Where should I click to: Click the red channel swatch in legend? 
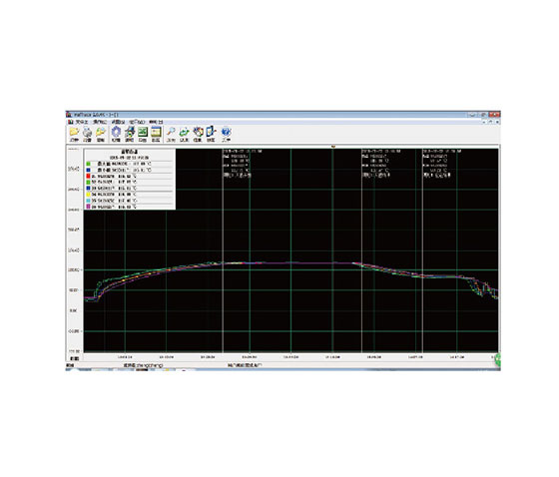[88, 176]
